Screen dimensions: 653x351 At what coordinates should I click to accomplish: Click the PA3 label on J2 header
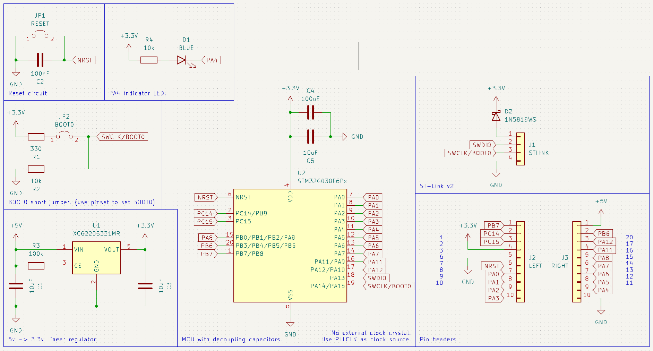coord(494,298)
